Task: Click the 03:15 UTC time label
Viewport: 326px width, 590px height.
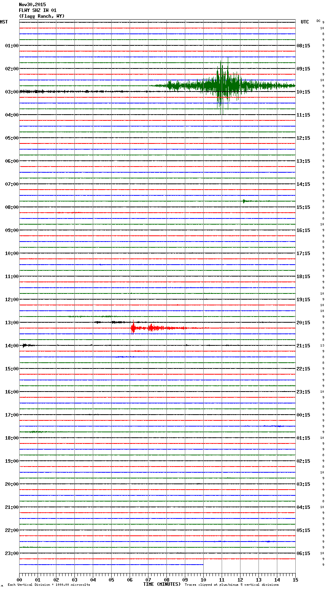Action: coord(303,484)
